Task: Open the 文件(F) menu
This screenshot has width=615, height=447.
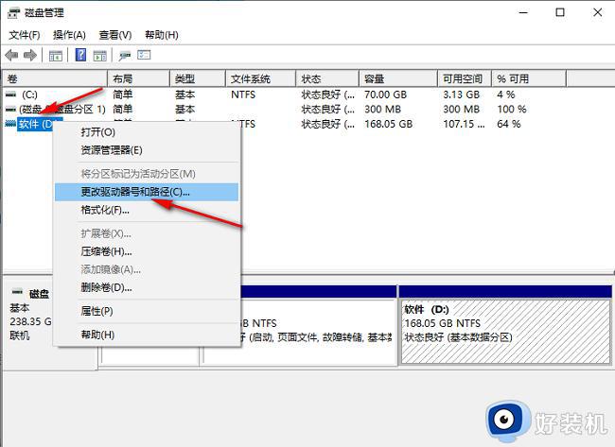Action: (x=25, y=35)
